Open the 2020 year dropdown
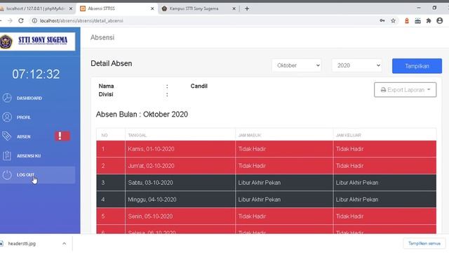Viewport: 449px width, 253px height. [x=357, y=65]
